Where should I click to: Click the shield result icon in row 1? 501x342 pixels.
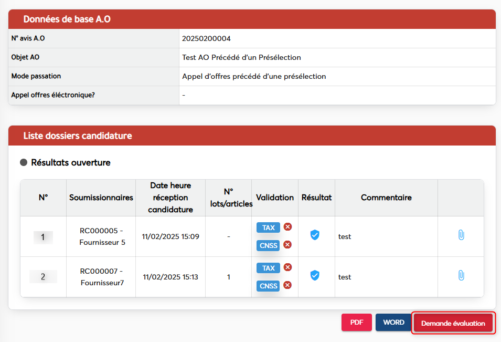pyautogui.click(x=315, y=235)
